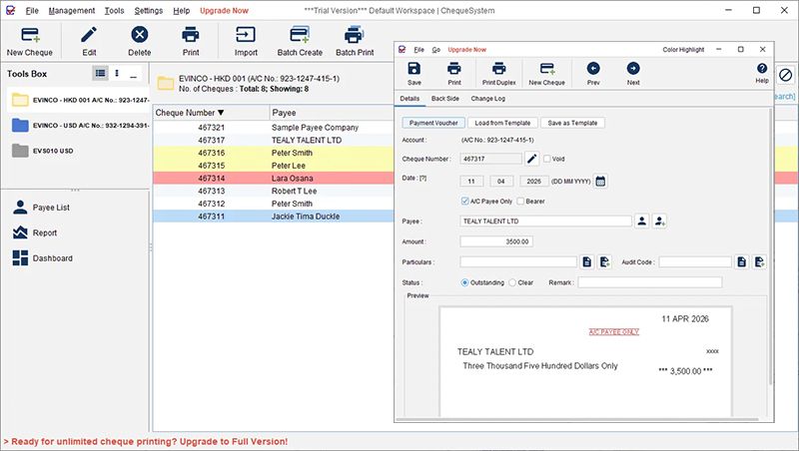Screen dimensions: 799x451
Task: Open the Settings menu
Action: point(148,11)
